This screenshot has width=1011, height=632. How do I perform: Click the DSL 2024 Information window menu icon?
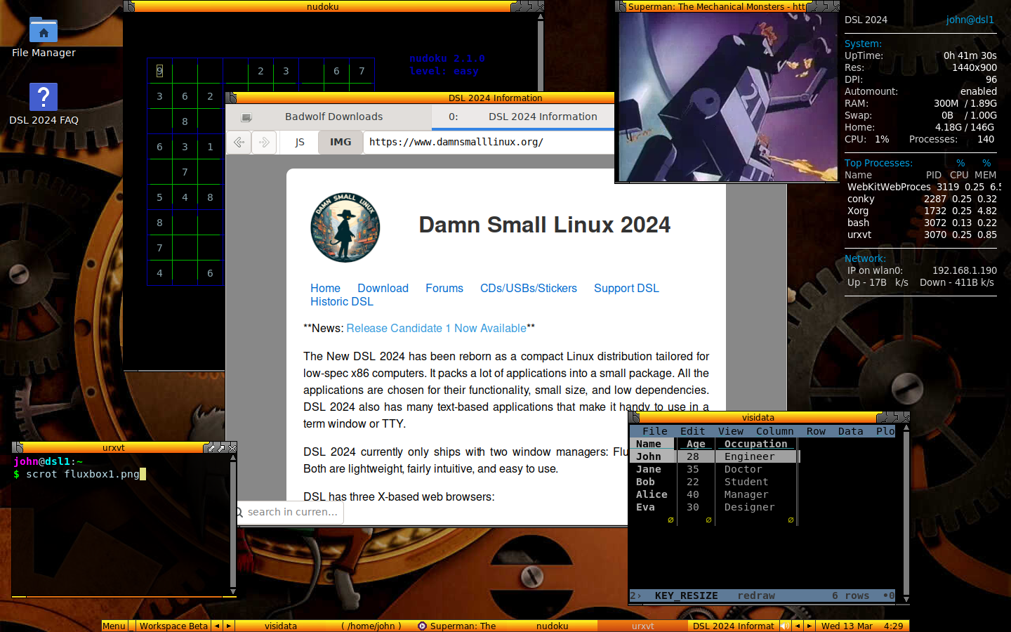(232, 98)
